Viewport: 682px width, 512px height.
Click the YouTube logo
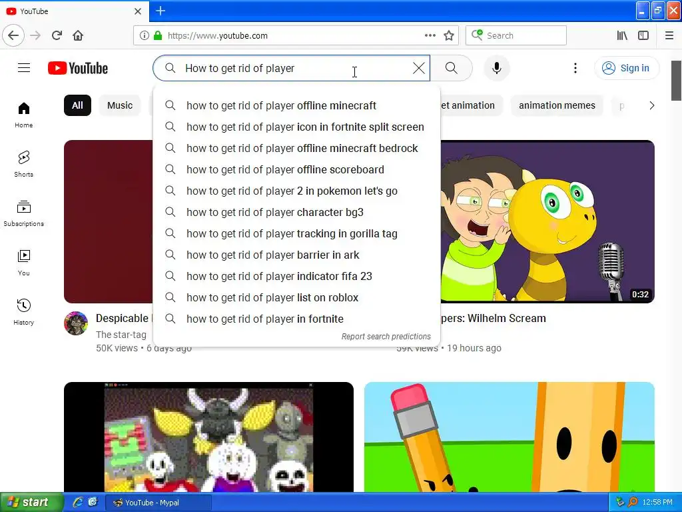click(78, 69)
